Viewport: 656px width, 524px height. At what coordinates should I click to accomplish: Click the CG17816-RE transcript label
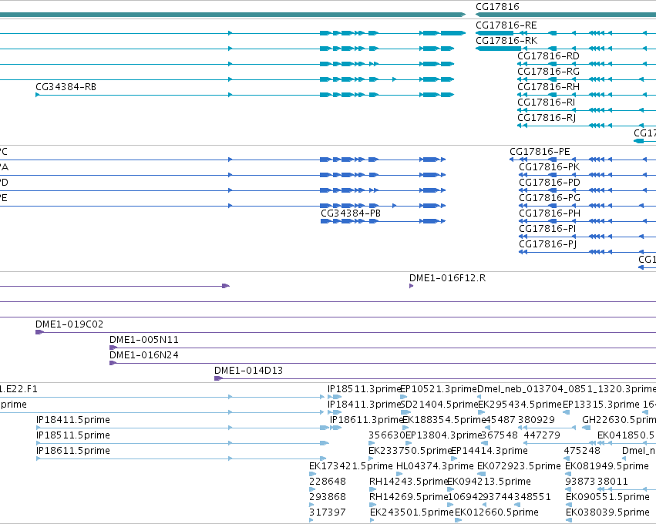(506, 25)
